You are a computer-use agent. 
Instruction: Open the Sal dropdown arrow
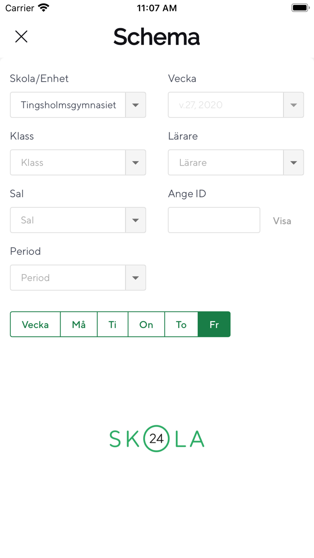(135, 220)
